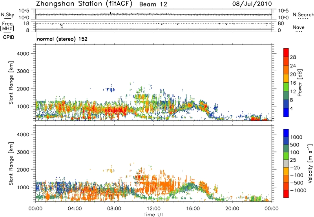Pick power swatch between 12 and 16 dB
314x217 pixels.
click(x=286, y=87)
